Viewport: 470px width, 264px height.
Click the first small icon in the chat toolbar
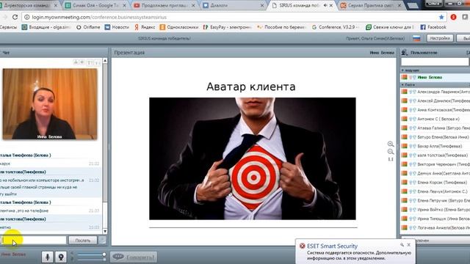tap(76, 62)
